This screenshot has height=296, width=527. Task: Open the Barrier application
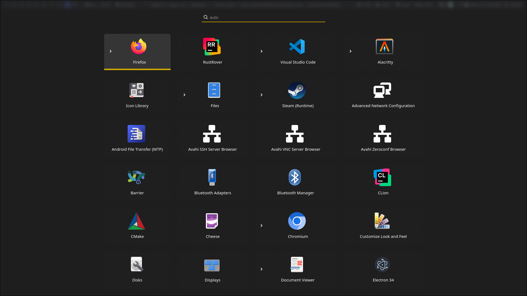[136, 178]
